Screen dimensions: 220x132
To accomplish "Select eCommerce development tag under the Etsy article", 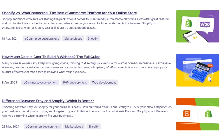I will (x=43, y=127).
